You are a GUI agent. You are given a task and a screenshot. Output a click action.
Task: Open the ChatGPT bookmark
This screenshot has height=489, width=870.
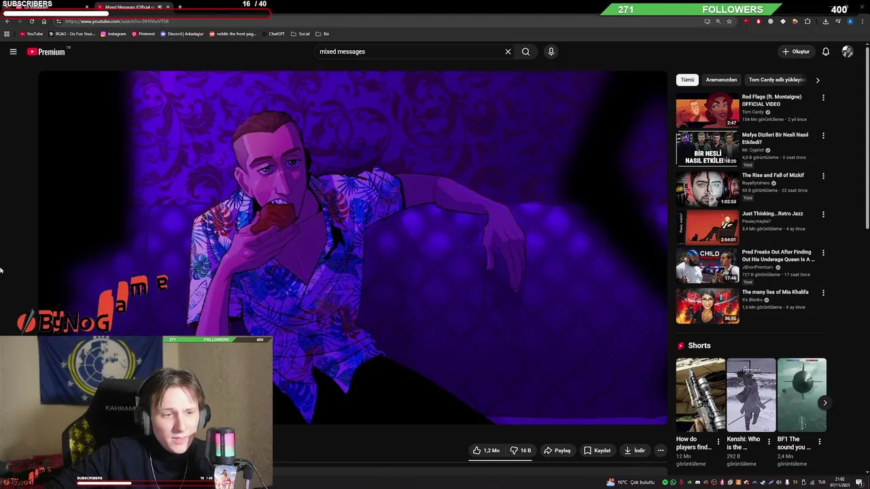tap(273, 34)
